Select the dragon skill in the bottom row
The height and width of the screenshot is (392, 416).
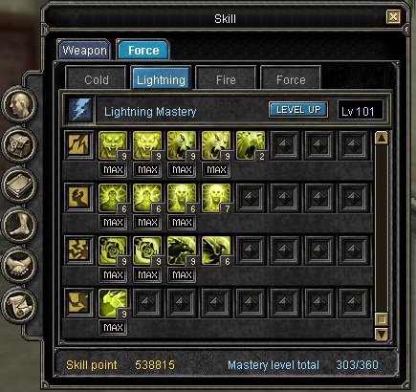tap(113, 303)
